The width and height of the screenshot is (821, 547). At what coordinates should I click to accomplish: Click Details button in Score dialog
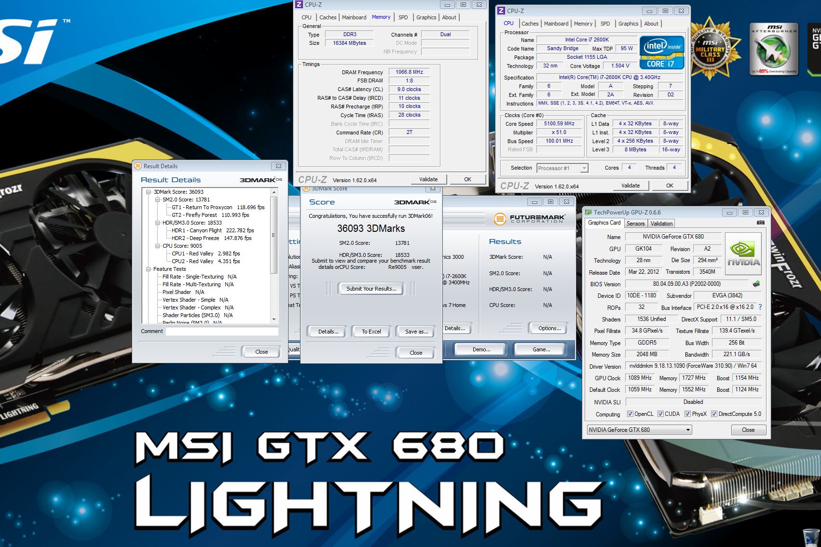328,332
